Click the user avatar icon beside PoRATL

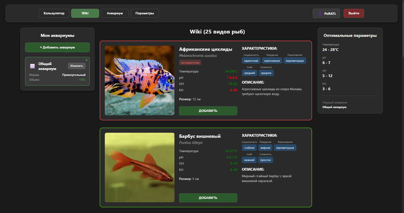point(320,13)
